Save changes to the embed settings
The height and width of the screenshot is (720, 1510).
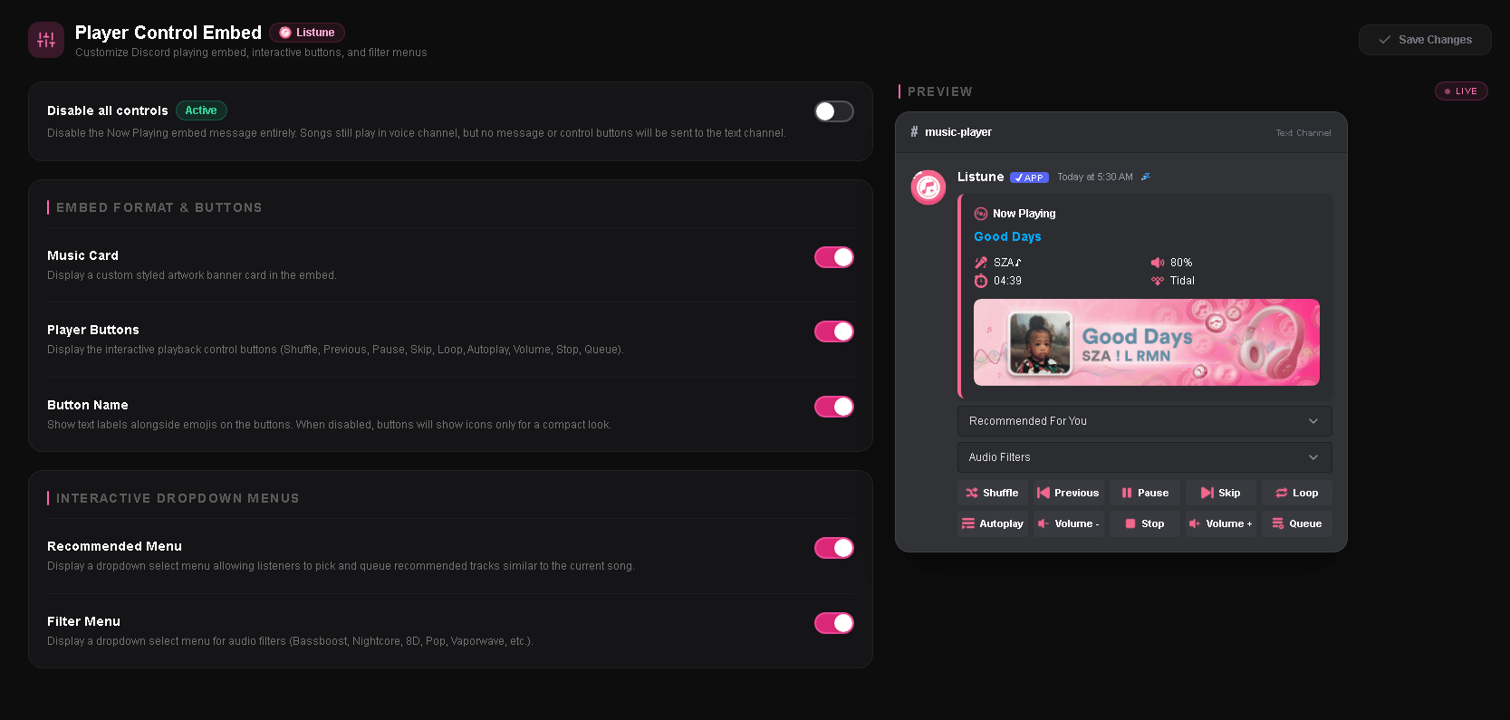click(1425, 40)
